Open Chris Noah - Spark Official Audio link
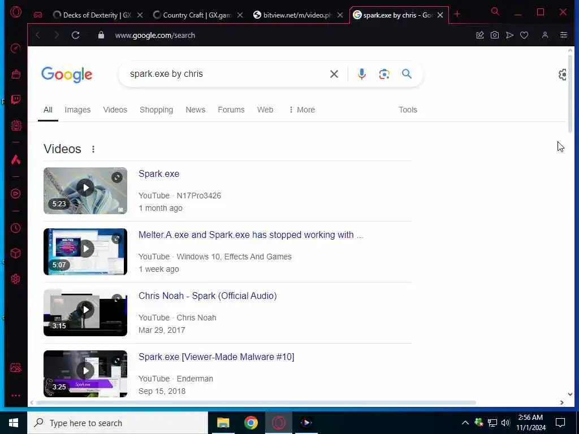Screen dimensions: 579x434 (208, 296)
